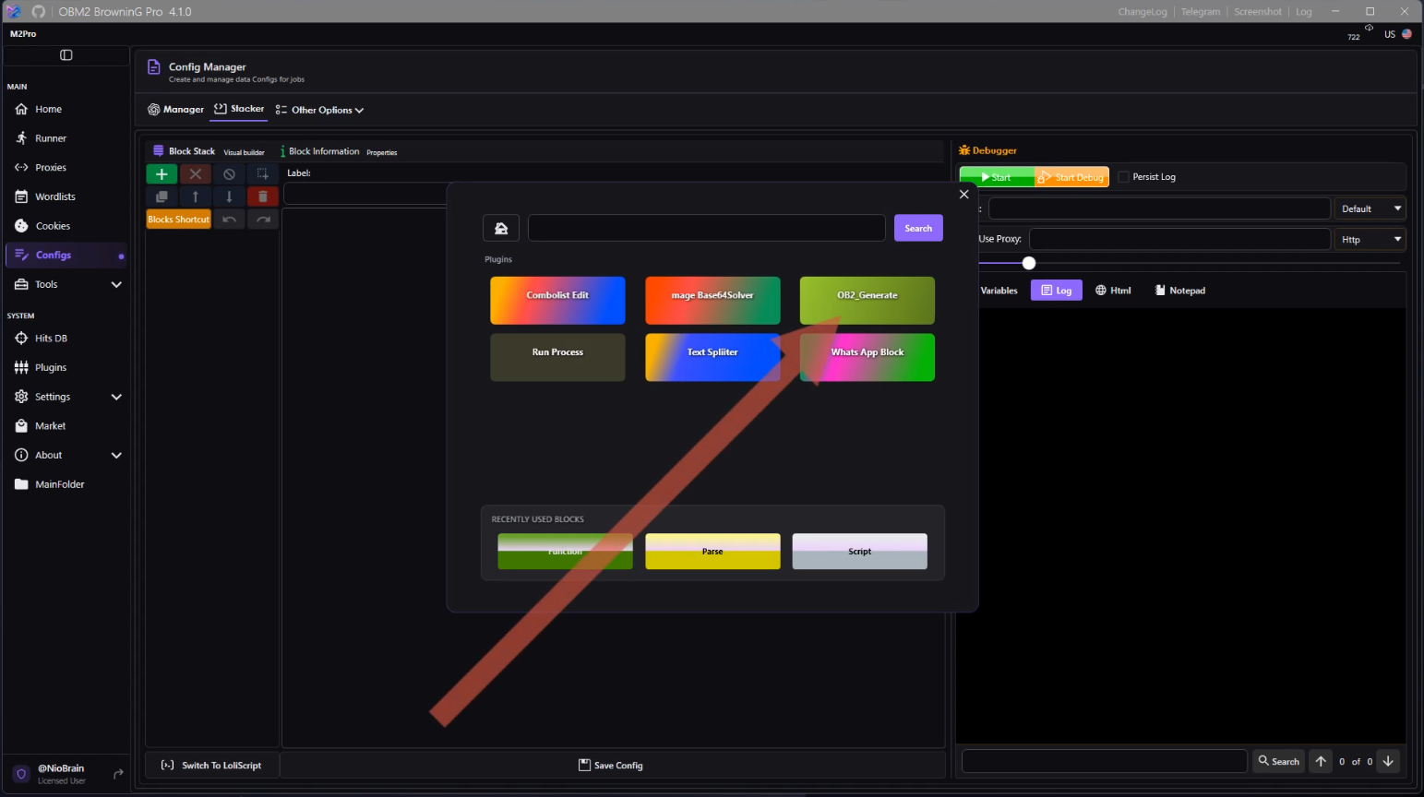Click the remove block X icon

(x=196, y=173)
